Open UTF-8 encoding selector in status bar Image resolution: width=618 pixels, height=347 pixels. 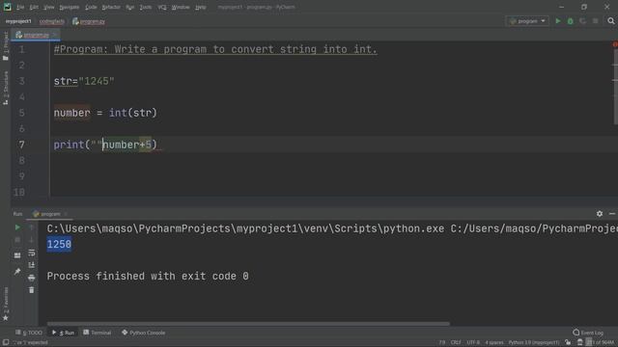(x=473, y=343)
